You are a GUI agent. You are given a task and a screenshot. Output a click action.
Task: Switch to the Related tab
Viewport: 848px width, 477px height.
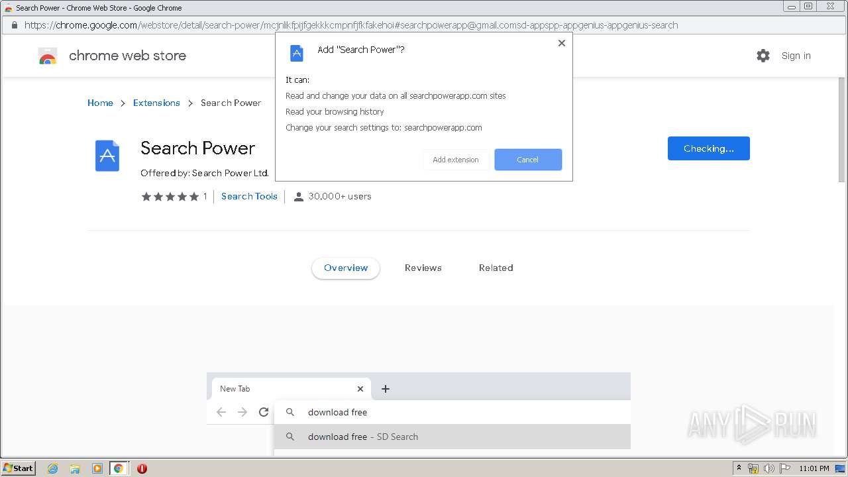(x=496, y=268)
